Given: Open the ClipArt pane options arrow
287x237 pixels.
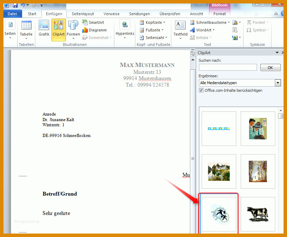Looking at the screenshot, I should 277,53.
